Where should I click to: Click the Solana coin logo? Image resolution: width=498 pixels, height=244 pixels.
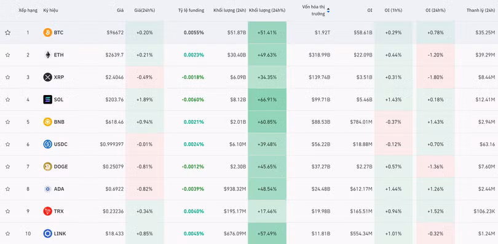click(x=47, y=99)
